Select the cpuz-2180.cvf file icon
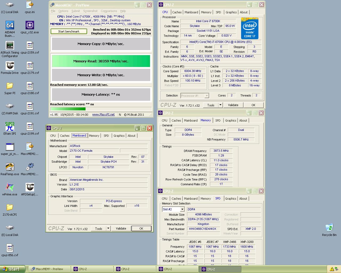This screenshot has height=273, width=341. (30, 88)
